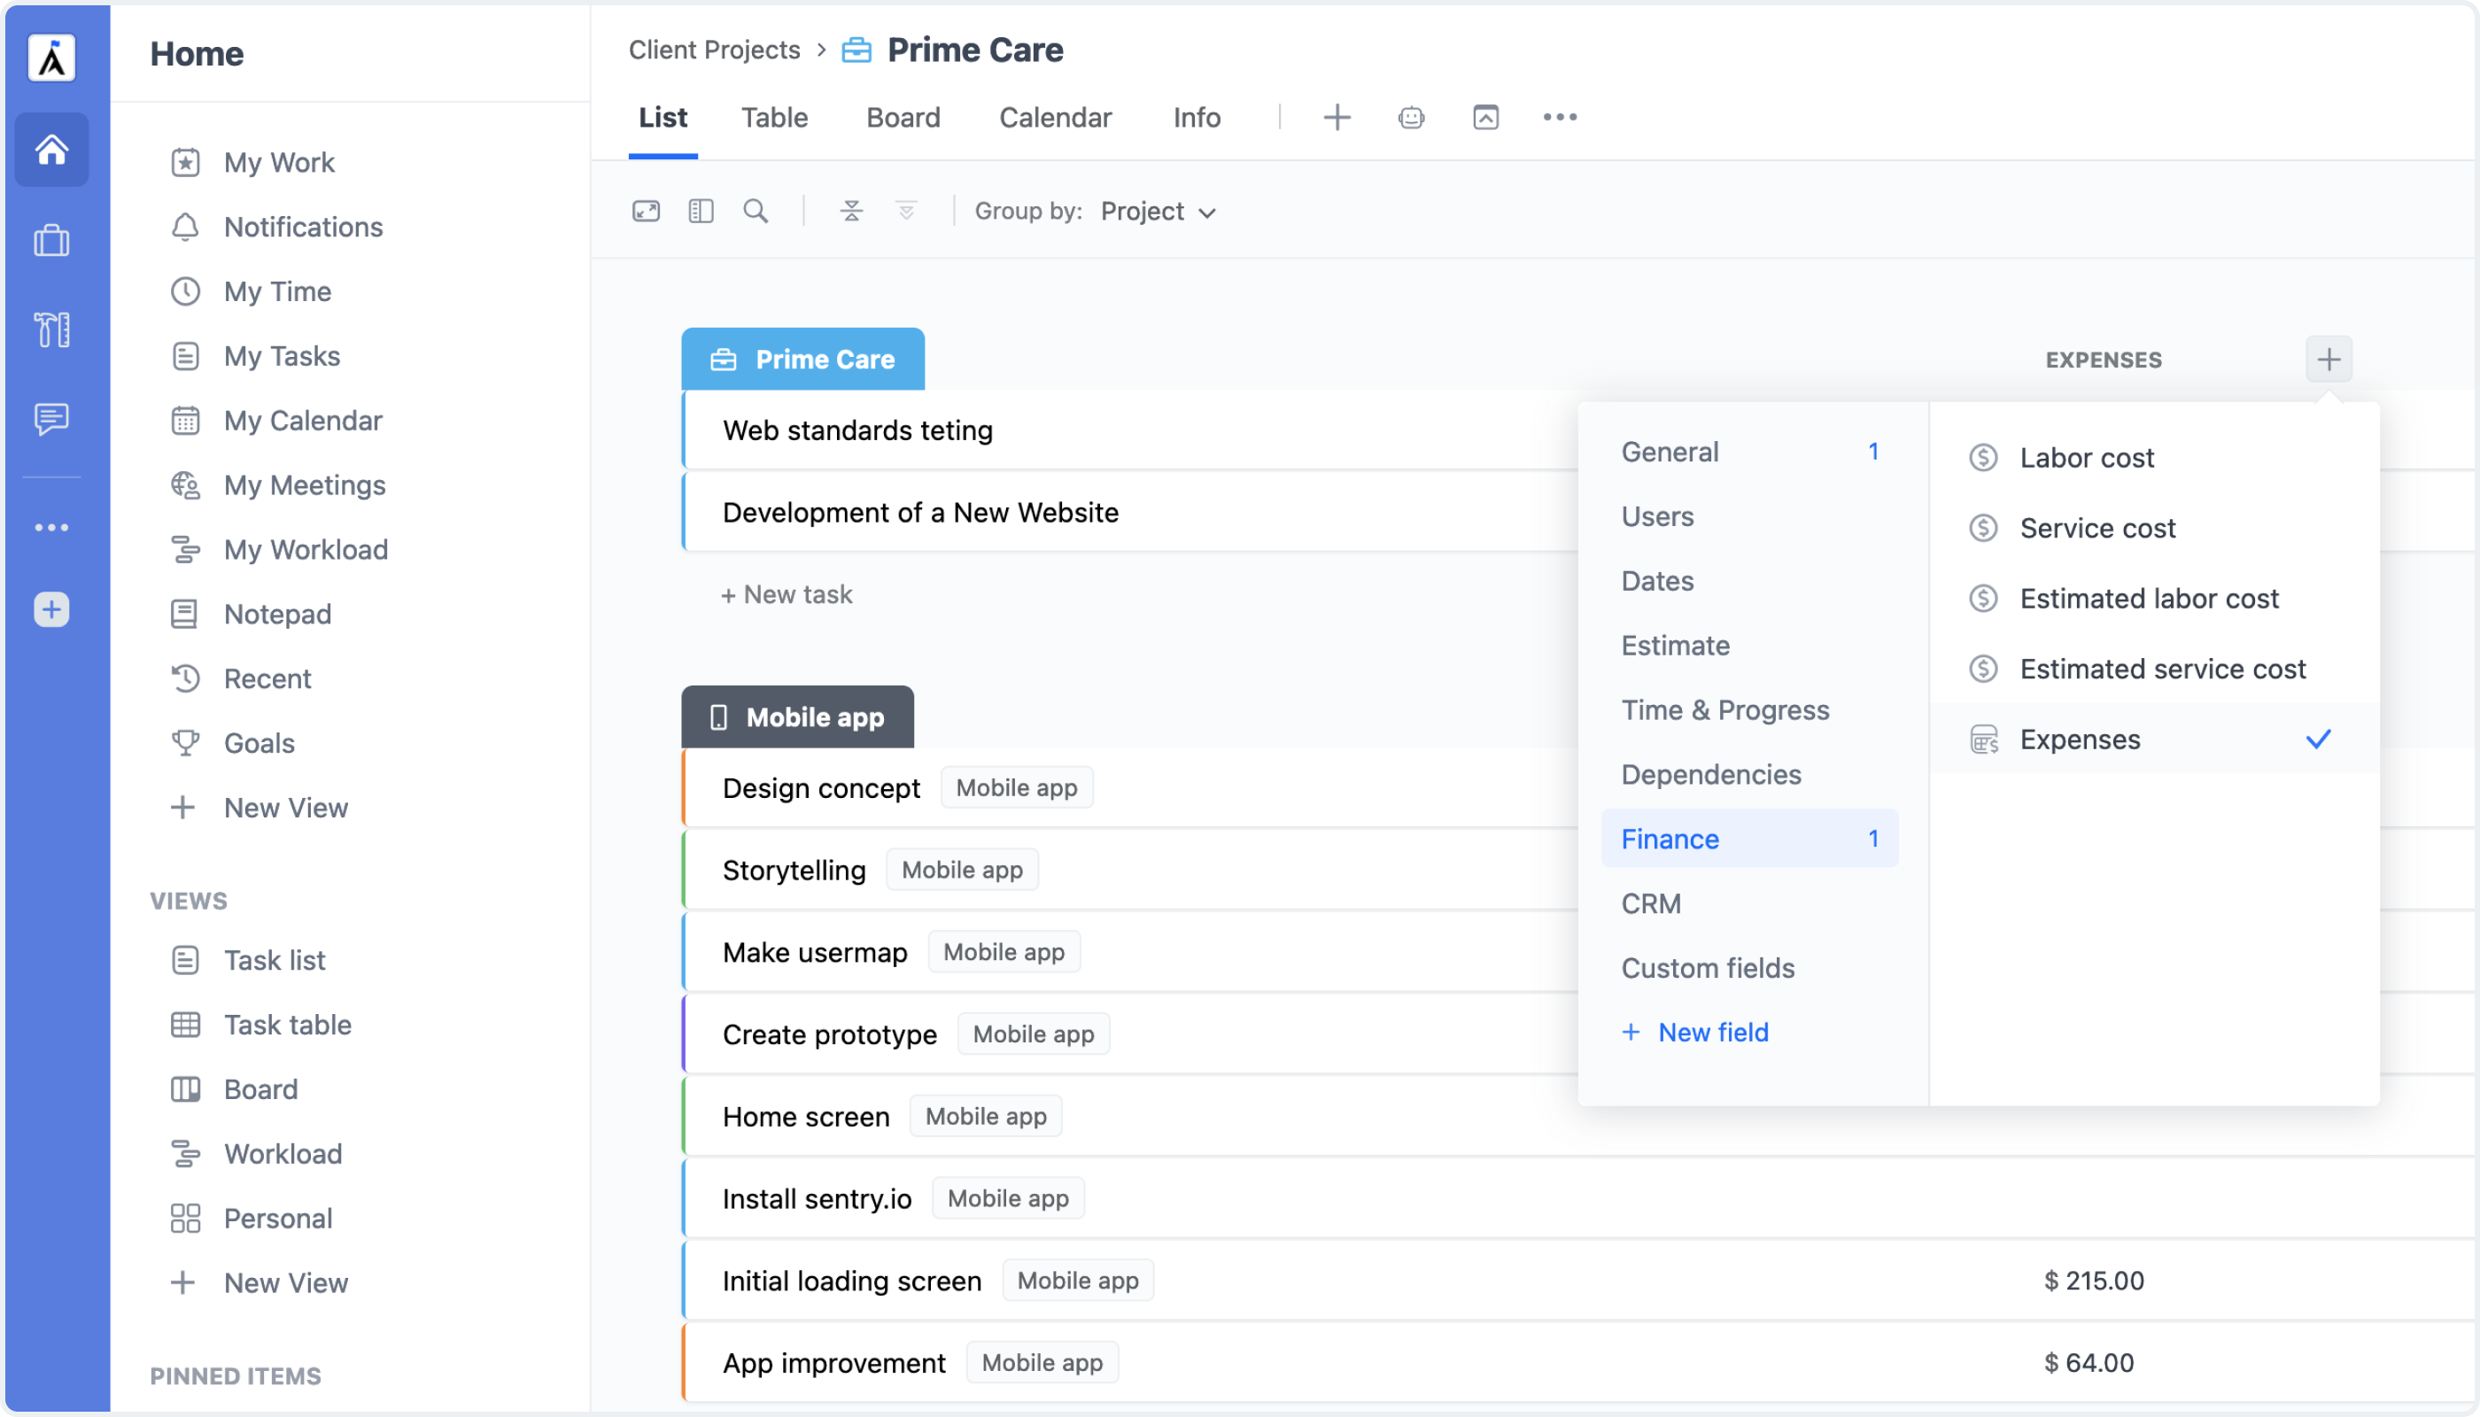
Task: Collapse the Prime Care group header
Action: 803,359
